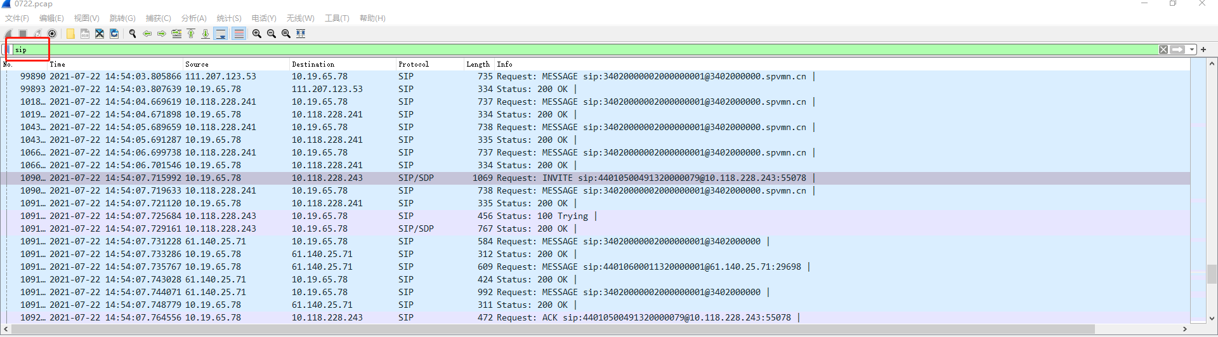Viewport: 1218px width, 337px height.
Task: Open the 分析(A) menu
Action: tap(194, 18)
